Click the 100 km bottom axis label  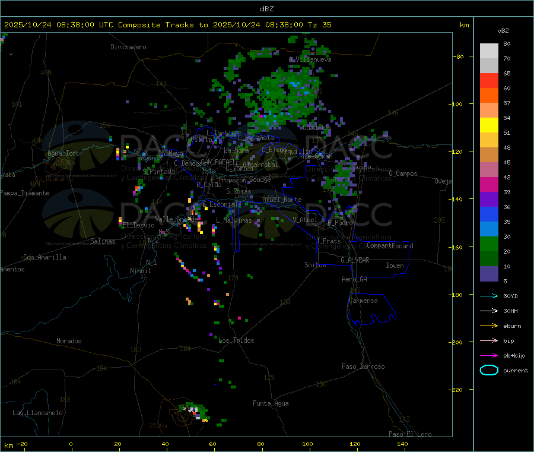pos(307,444)
